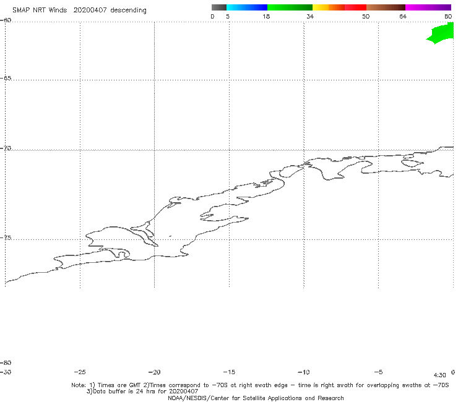Image resolution: width=458 pixels, height=402 pixels.
Task: Click the longitude label '-30'
Action: [6, 372]
